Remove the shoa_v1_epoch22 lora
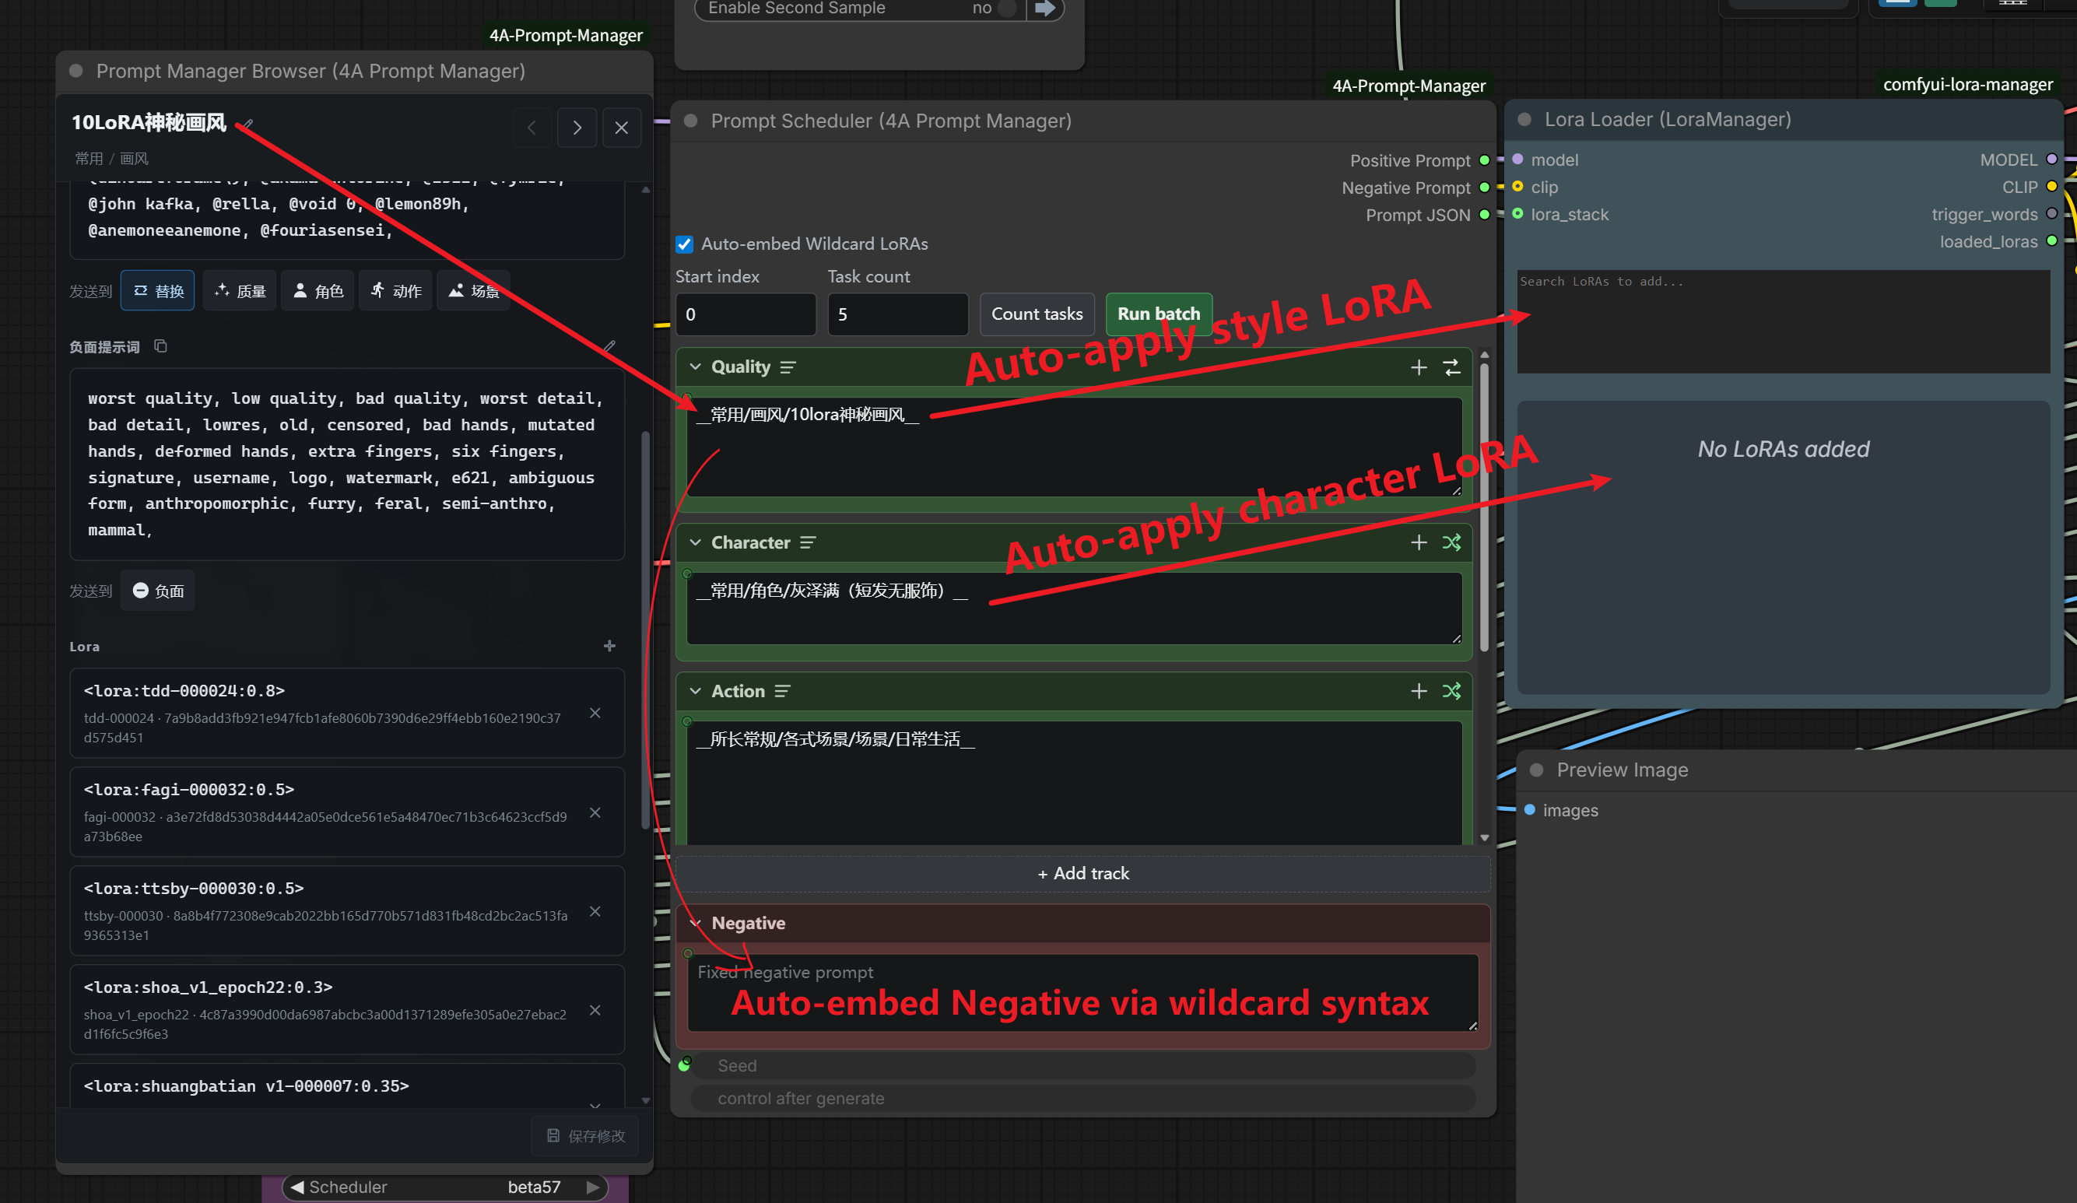Screen dimensions: 2077x1203 595,1010
